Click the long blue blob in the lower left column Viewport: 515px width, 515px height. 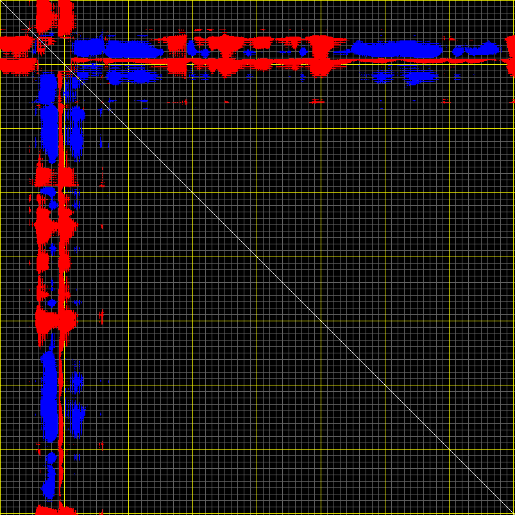coord(49,398)
